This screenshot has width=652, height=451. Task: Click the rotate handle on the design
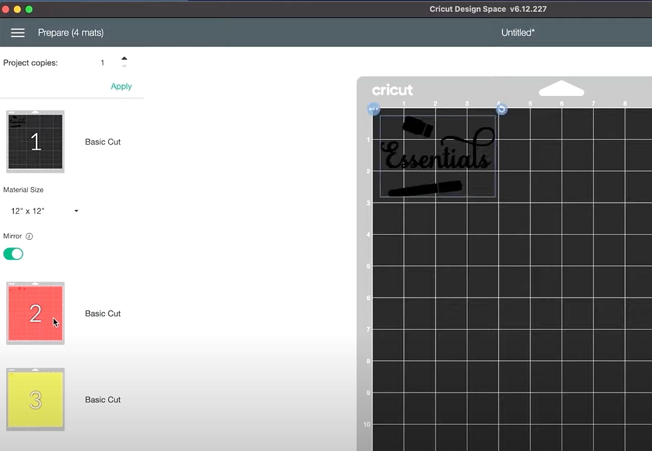click(x=502, y=109)
